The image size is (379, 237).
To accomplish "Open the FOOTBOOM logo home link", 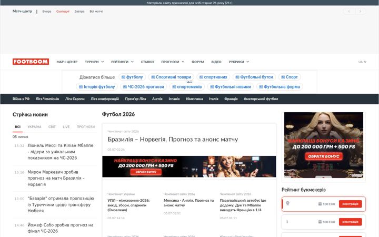I will (31, 62).
